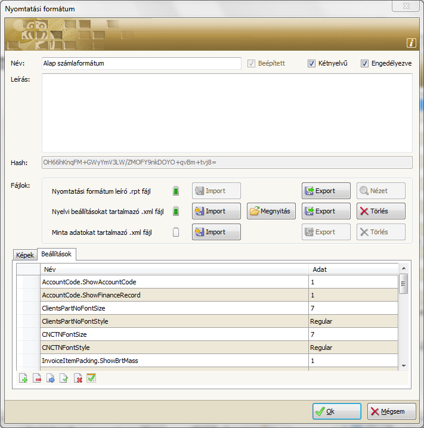Click the Regular value of ClientsPartNoFontStyle
Image resolution: width=424 pixels, height=428 pixels.
[353, 321]
